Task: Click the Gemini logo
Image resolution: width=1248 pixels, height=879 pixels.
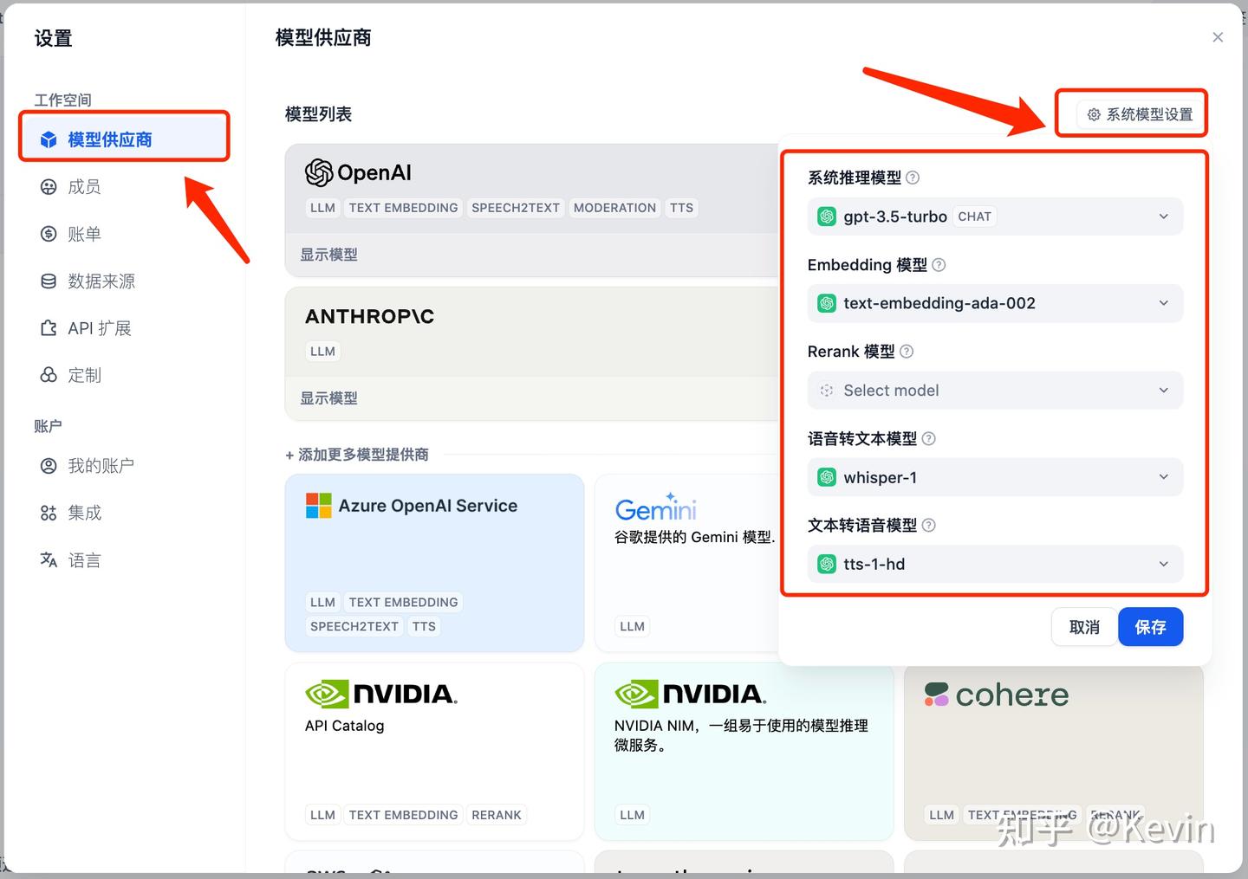Action: pos(656,507)
